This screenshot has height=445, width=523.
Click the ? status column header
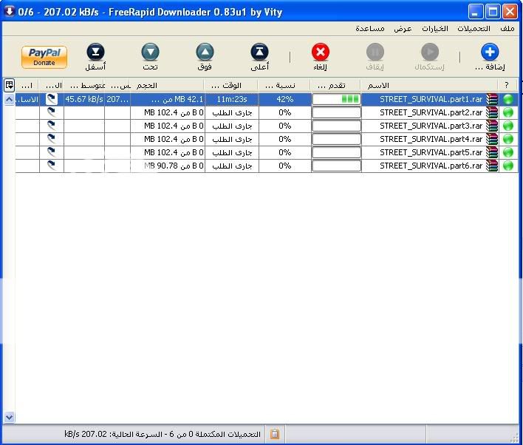(507, 86)
